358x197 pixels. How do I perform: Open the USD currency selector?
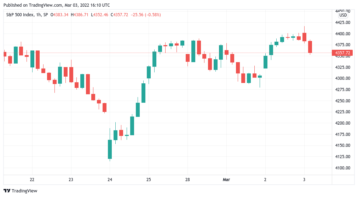pos(343,16)
